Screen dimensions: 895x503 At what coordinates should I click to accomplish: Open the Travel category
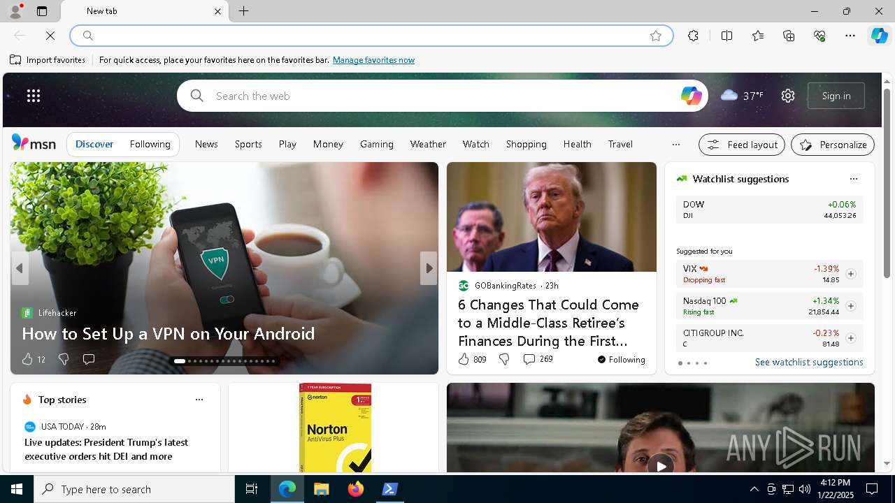coord(620,144)
